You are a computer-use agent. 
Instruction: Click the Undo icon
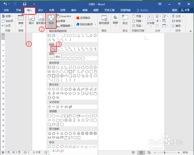coord(5,4)
